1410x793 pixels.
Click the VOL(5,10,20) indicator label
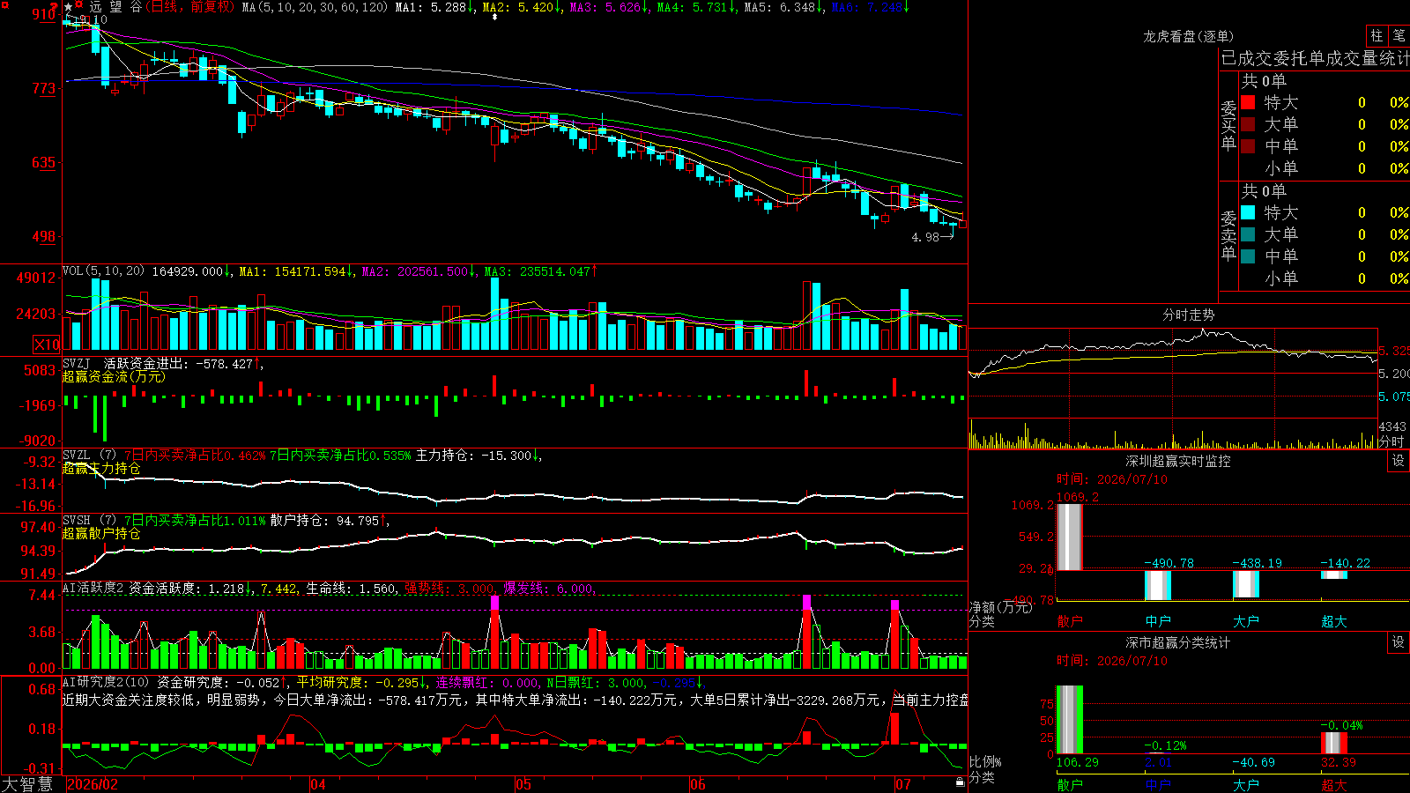103,271
